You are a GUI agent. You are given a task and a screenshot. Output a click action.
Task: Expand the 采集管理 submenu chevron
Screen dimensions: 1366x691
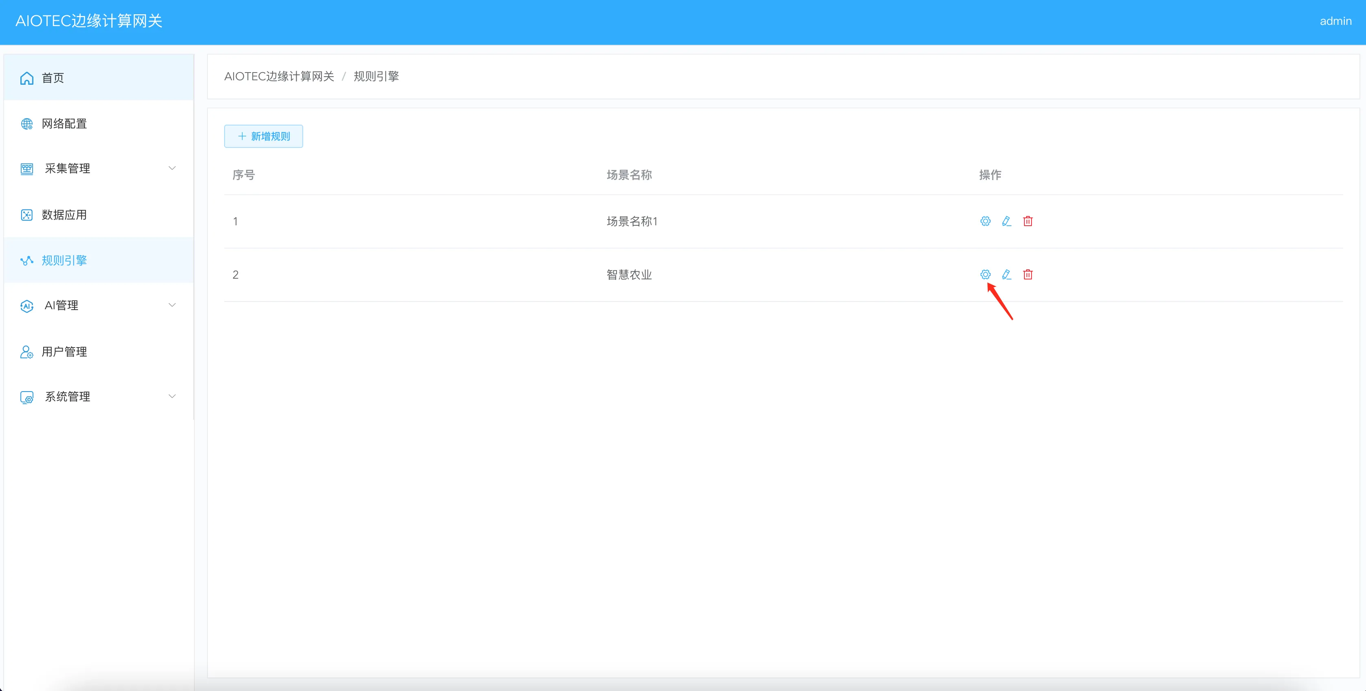(172, 168)
